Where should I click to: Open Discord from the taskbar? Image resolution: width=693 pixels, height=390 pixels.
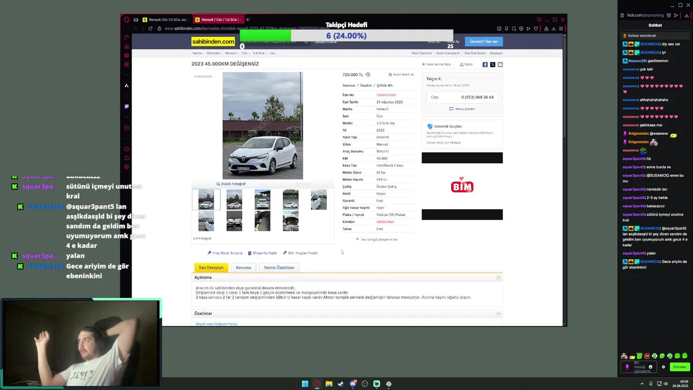[352, 383]
